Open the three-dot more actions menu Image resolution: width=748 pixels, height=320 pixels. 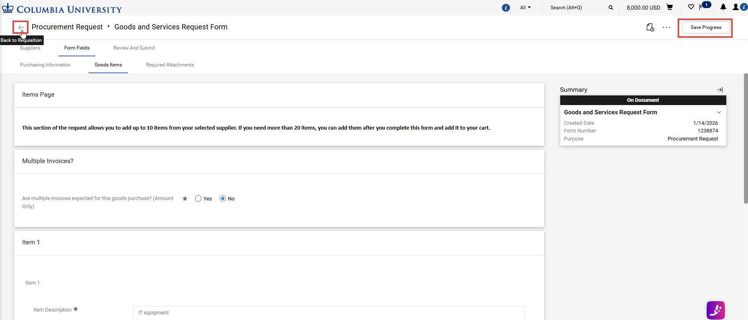pos(666,27)
